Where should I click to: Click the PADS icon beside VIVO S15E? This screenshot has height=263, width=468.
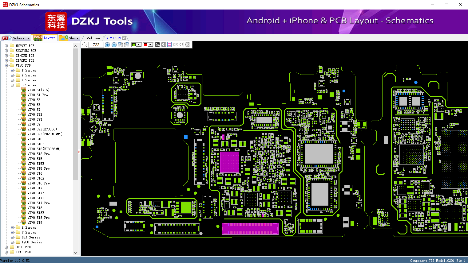(x=24, y=164)
